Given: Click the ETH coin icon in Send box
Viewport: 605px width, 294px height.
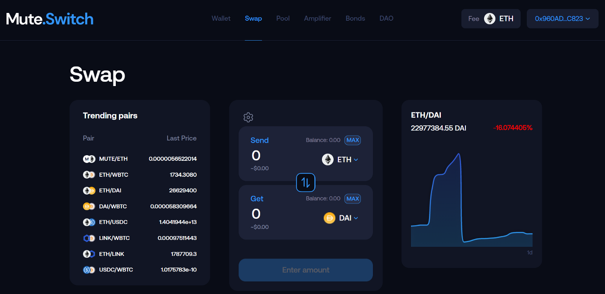Looking at the screenshot, I should click(328, 160).
